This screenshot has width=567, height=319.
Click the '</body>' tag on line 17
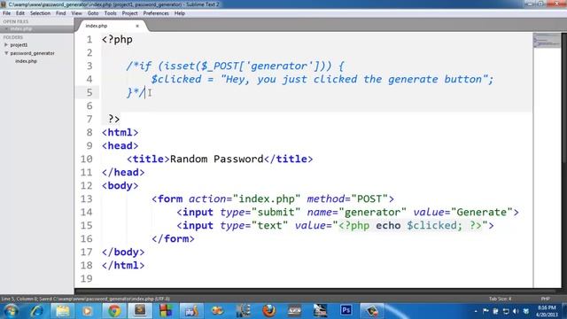tap(123, 252)
